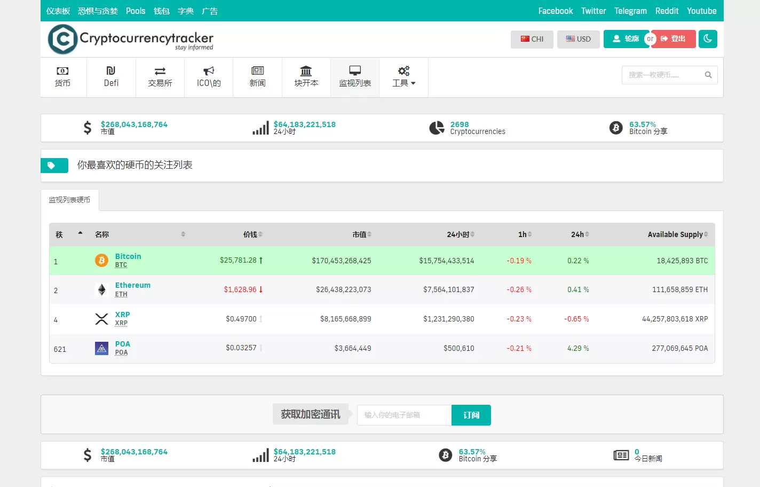The image size is (760, 487).
Task: Open the Defi section
Action: pos(111,77)
